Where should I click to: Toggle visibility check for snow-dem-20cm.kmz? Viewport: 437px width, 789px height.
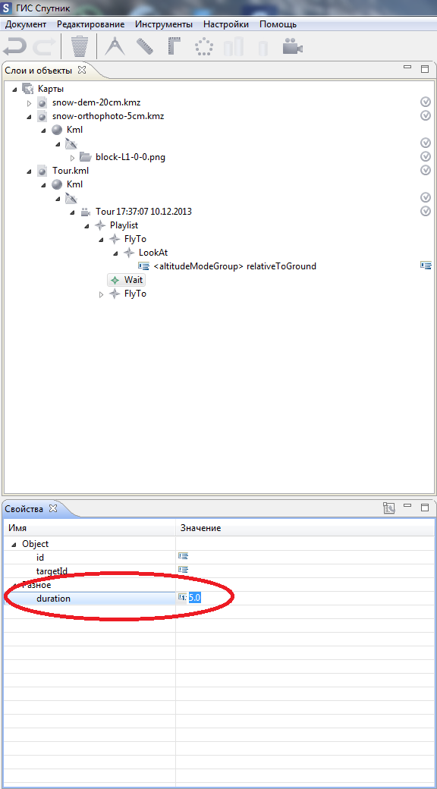[426, 102]
